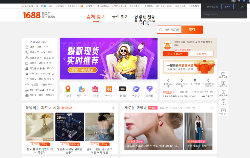Viewport: 250px width, 158px height.
Task: Click the 찾다 search button
Action: coord(192,30)
